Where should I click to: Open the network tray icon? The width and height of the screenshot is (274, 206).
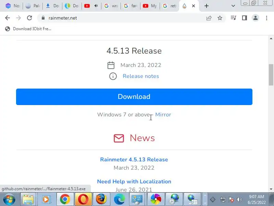(223, 199)
